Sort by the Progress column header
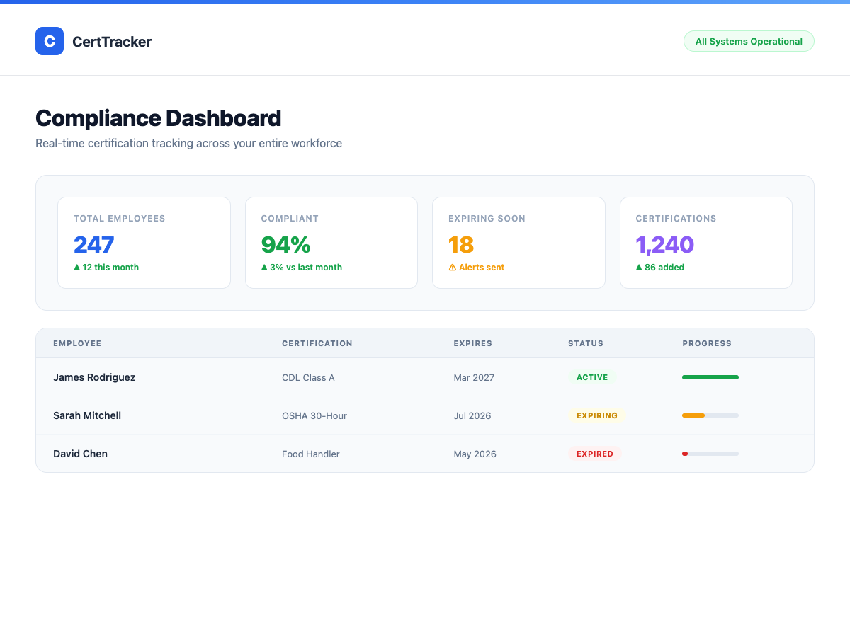The width and height of the screenshot is (850, 637). 707,343
